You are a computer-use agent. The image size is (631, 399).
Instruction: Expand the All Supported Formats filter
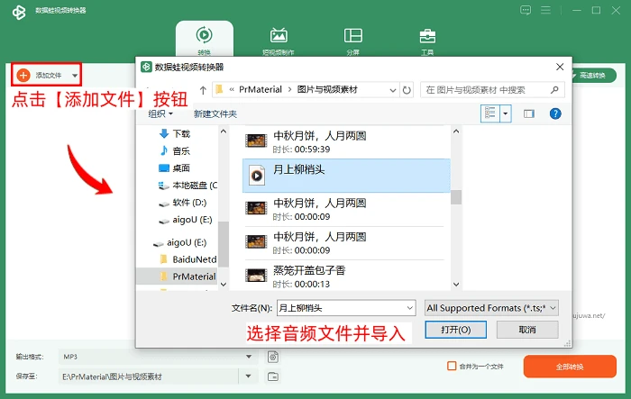[x=491, y=308]
